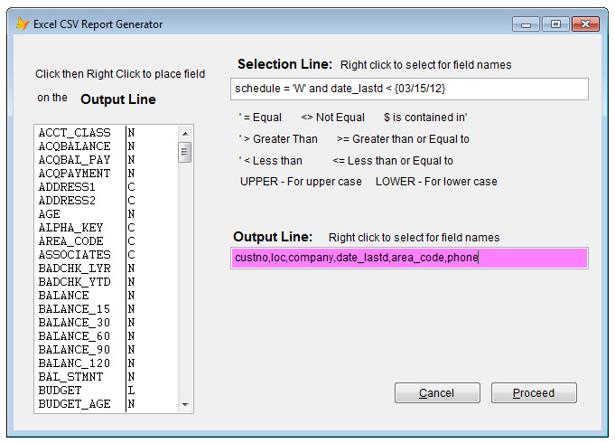Screen dimensions: 615x443
Task: Select ALPHA_KEY field row
Action: click(107, 228)
